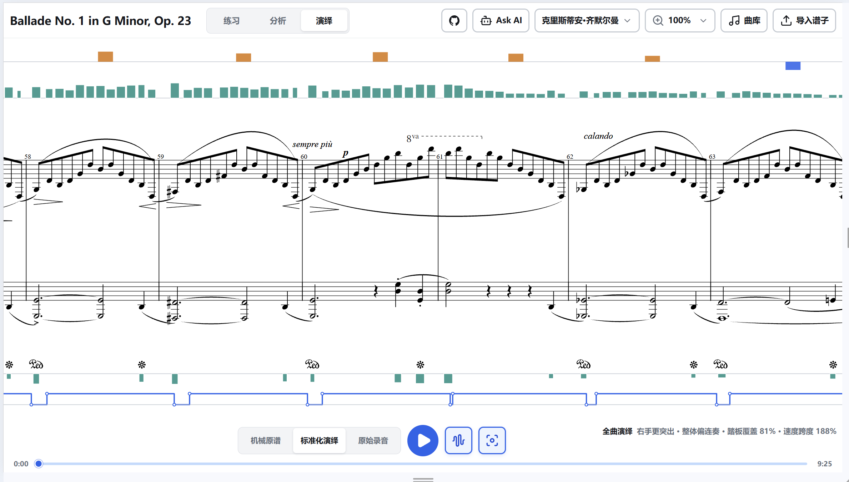The height and width of the screenshot is (482, 849).
Task: Open the Ask AI assistant
Action: tap(501, 21)
